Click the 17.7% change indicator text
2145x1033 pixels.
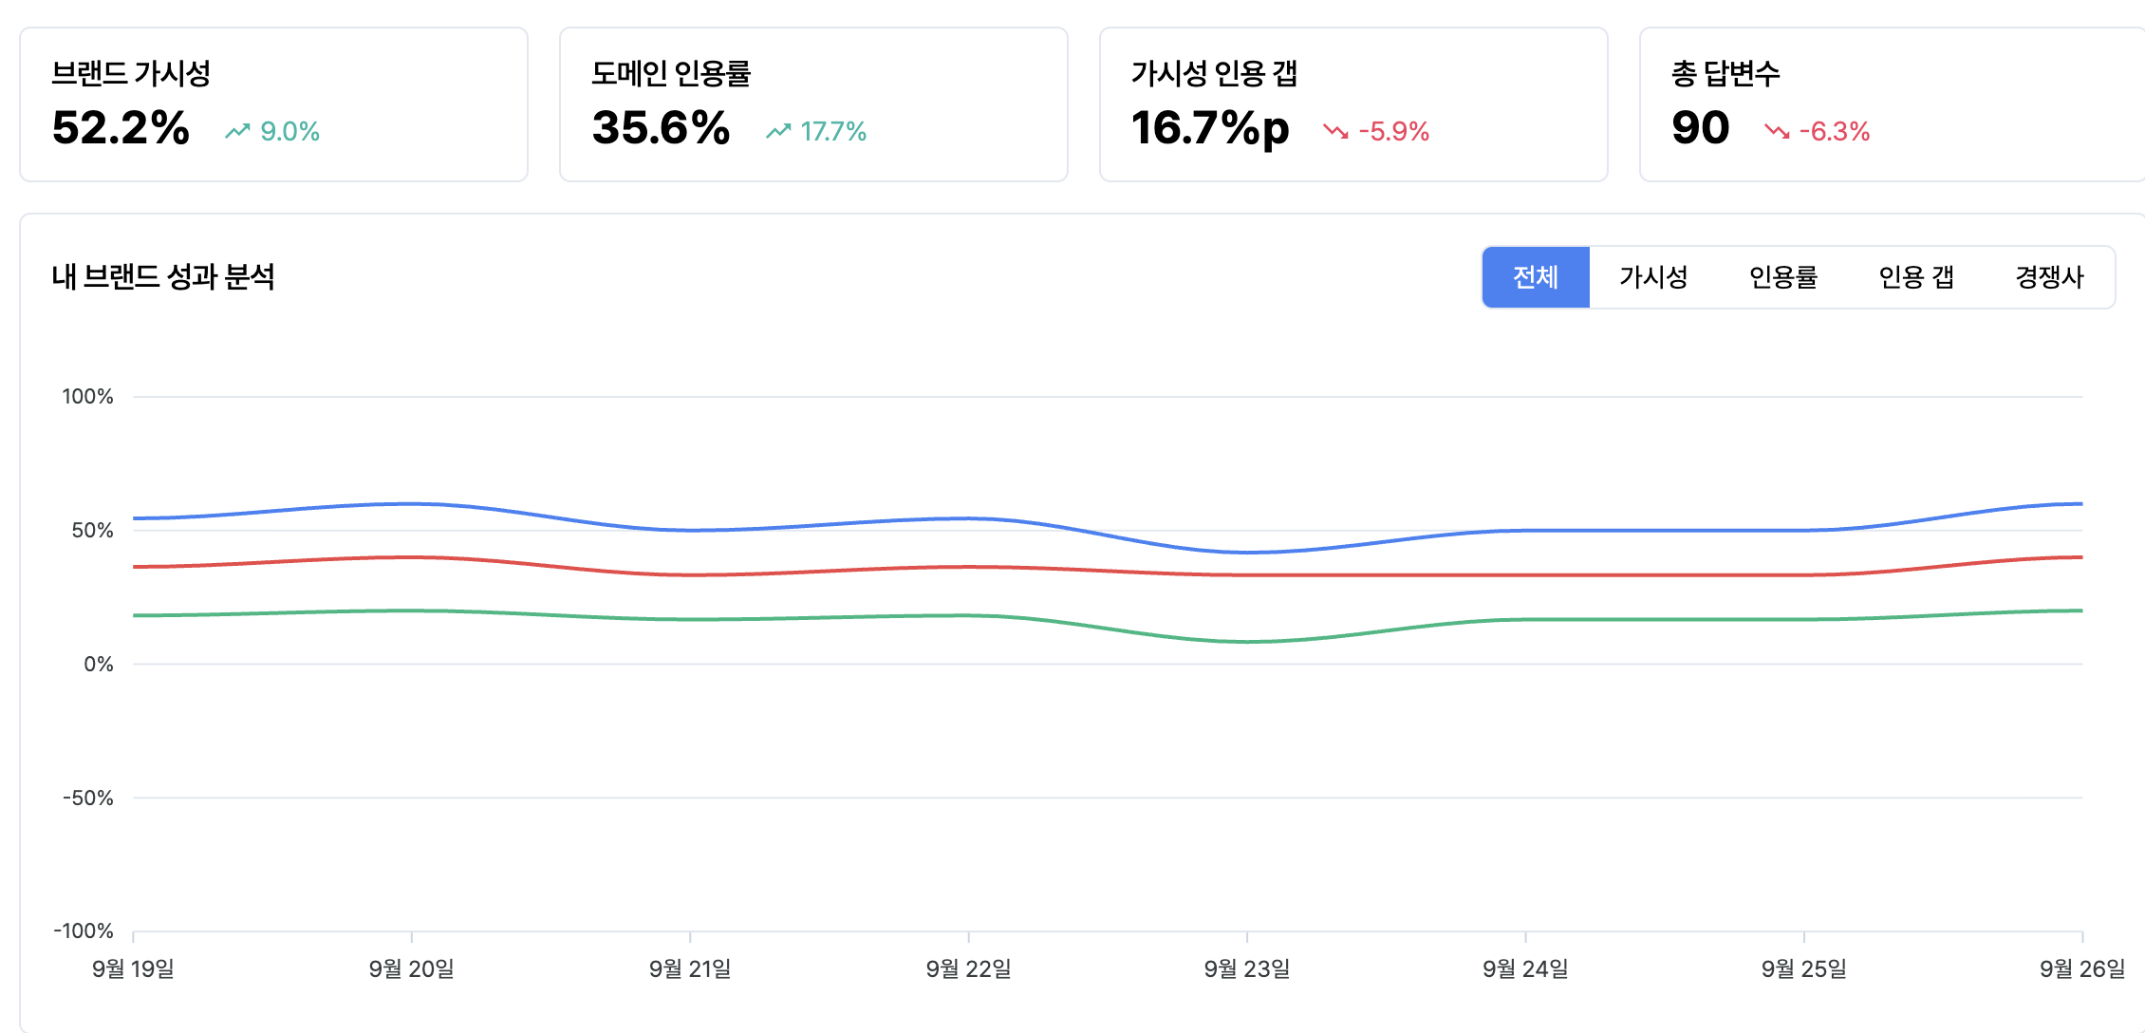(x=833, y=131)
